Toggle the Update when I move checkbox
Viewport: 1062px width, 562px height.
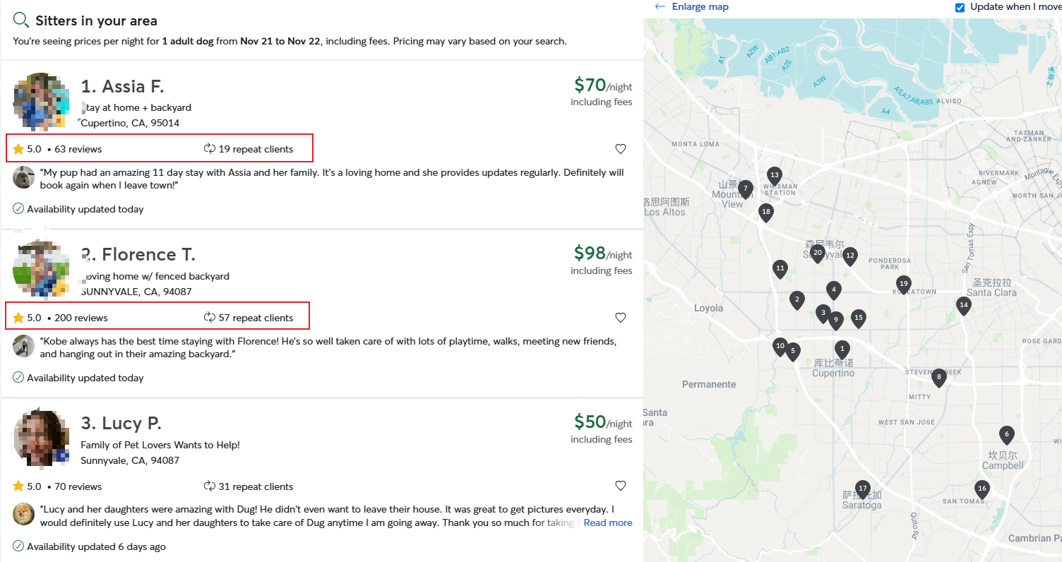coord(960,7)
